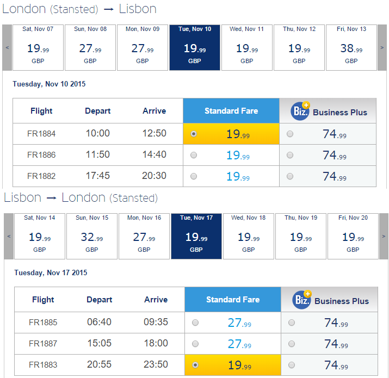Click the return Business Plus column header
Screen dimensions: 389x378
(x=330, y=300)
